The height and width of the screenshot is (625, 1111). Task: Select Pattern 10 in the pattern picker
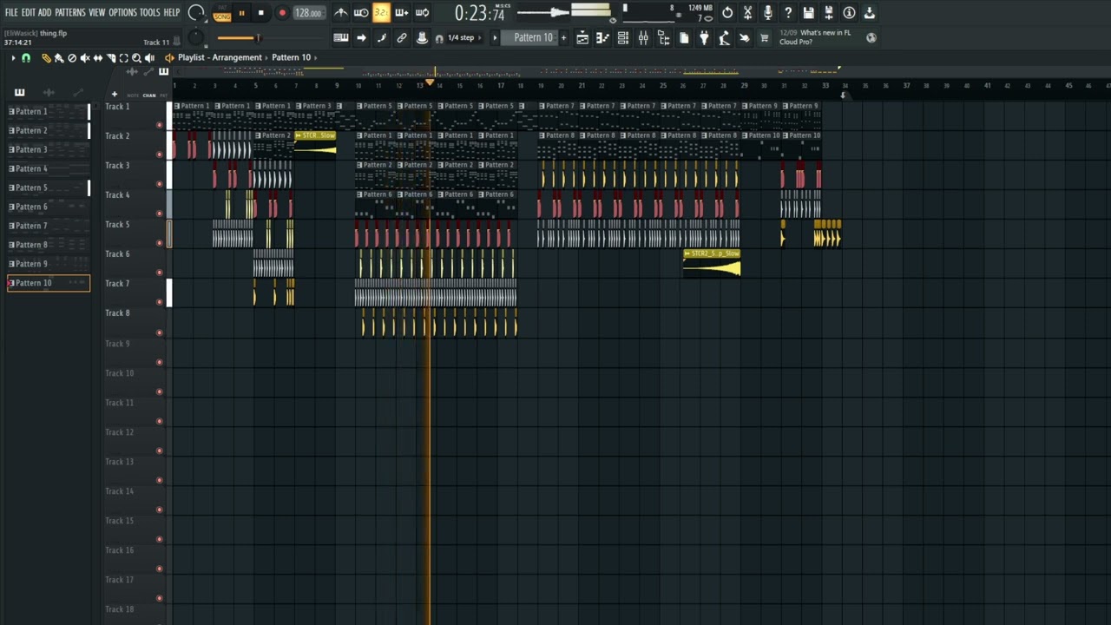click(x=48, y=283)
